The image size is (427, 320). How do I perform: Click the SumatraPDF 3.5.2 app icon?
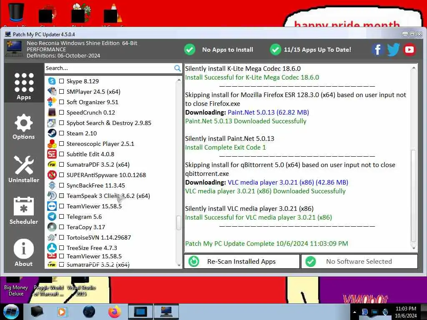coord(52,165)
